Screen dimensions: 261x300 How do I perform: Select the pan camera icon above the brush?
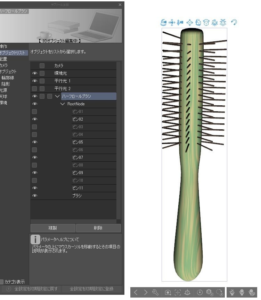tap(172, 22)
